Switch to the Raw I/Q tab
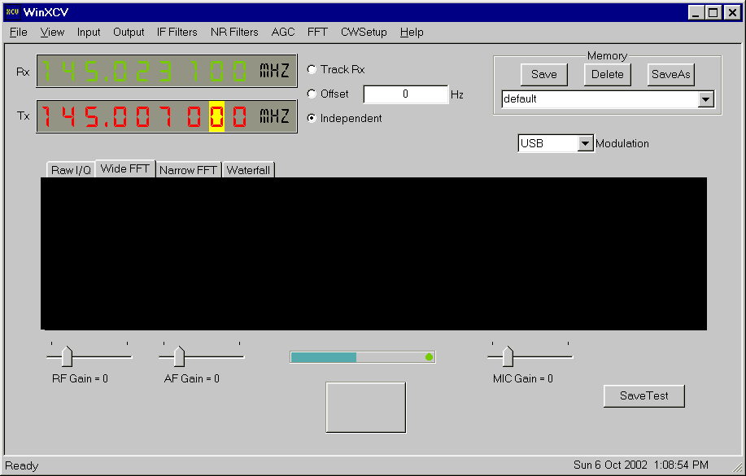 71,170
